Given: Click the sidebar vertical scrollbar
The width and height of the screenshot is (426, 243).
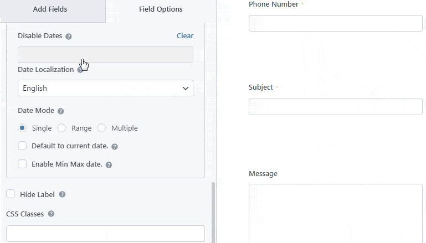Looking at the screenshot, I should tap(213, 213).
